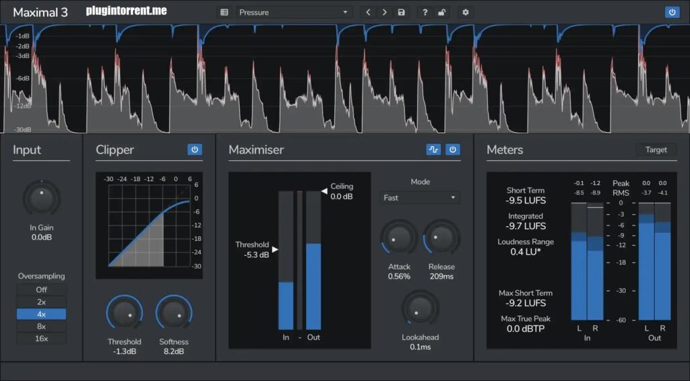Toggle the Clipper power button
The height and width of the screenshot is (381, 690).
pyautogui.click(x=195, y=149)
